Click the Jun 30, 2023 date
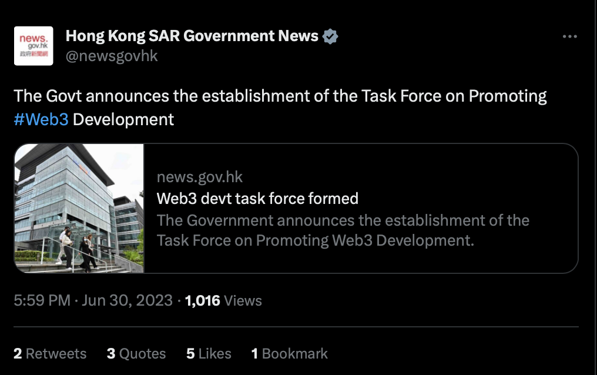This screenshot has height=375, width=597. [x=127, y=300]
